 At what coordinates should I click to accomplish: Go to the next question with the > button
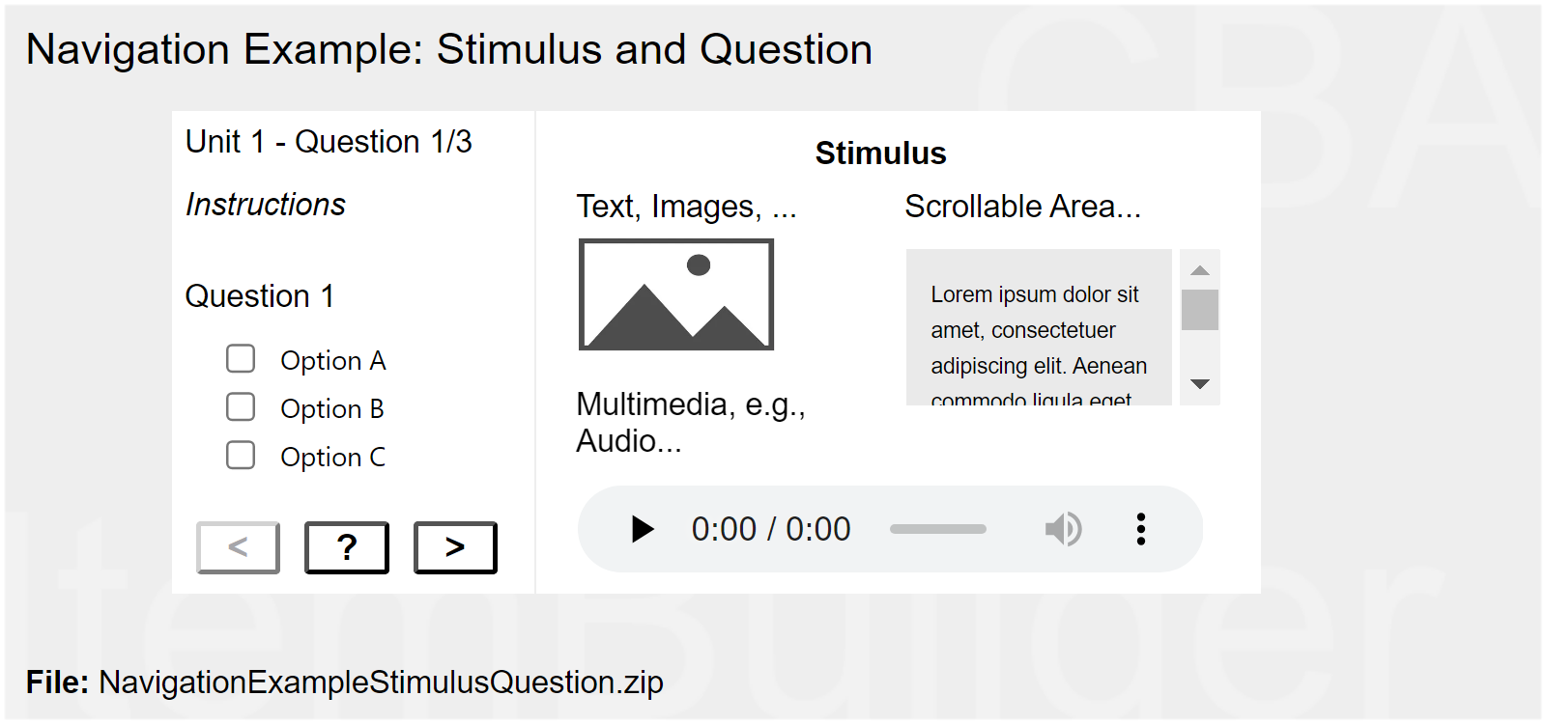pos(455,547)
